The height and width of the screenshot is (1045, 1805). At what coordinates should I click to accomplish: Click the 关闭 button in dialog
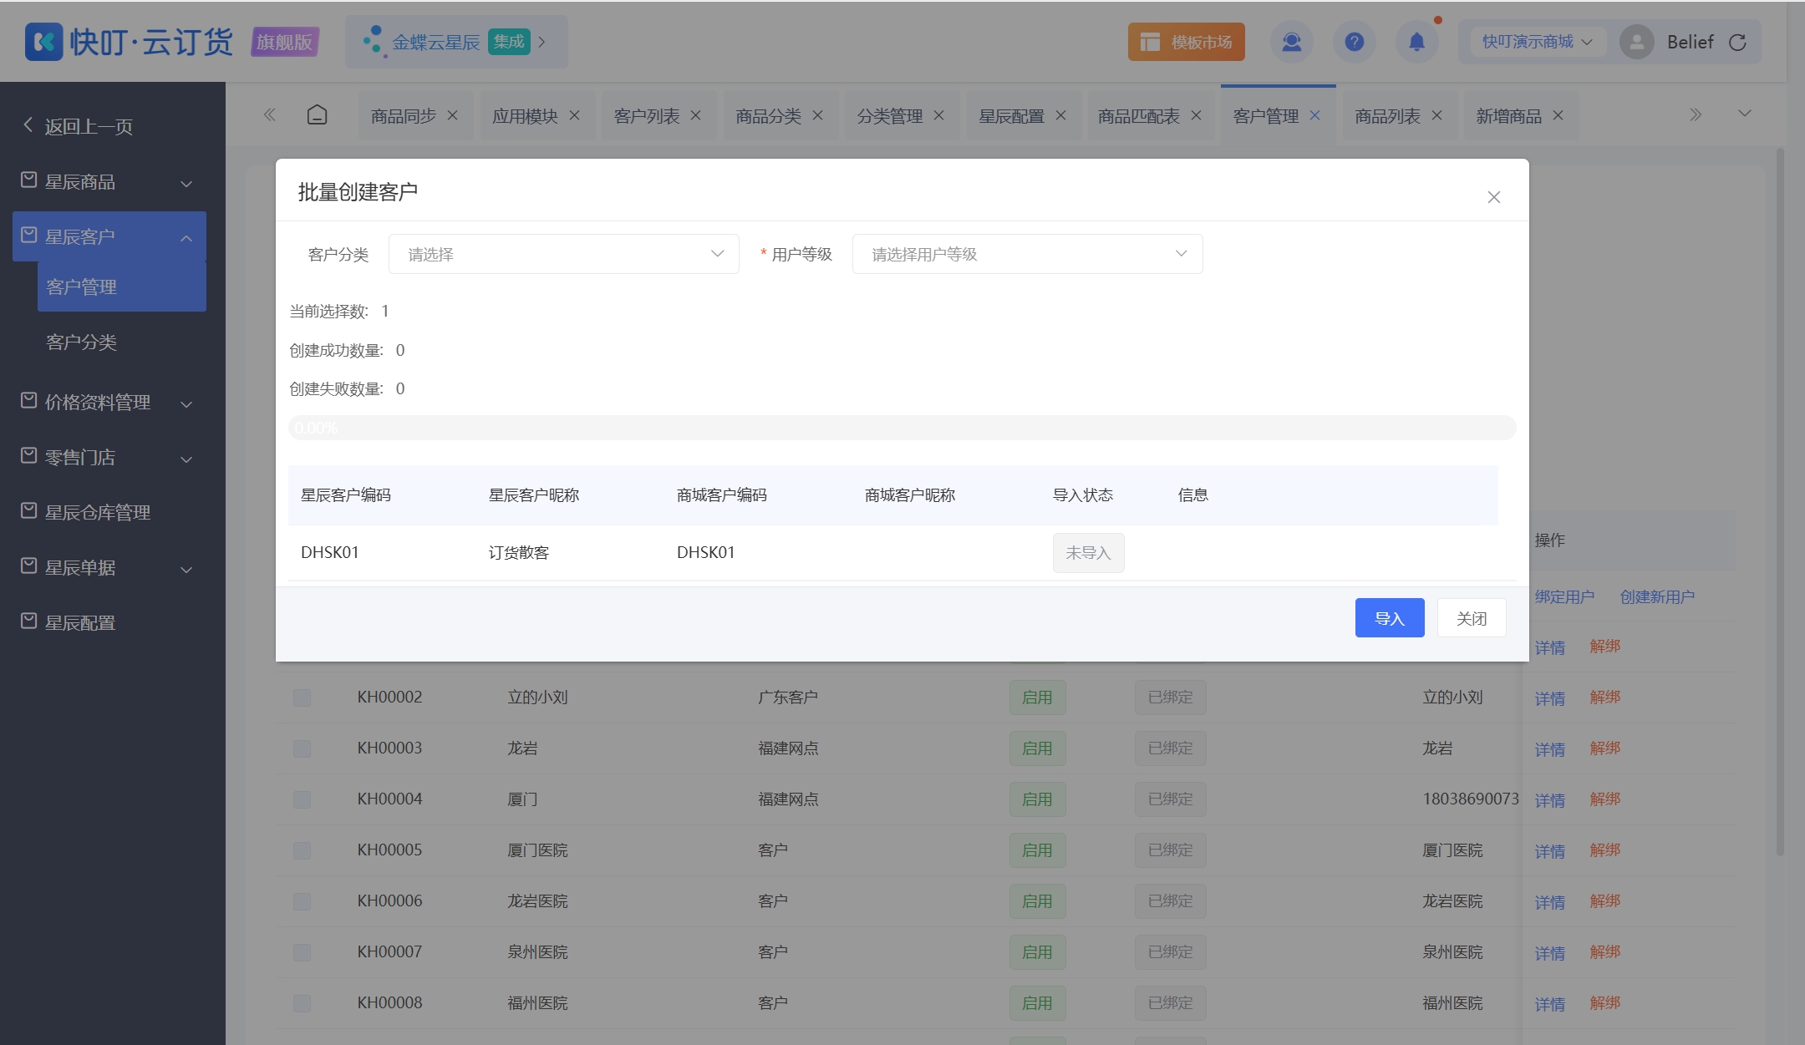pyautogui.click(x=1471, y=618)
